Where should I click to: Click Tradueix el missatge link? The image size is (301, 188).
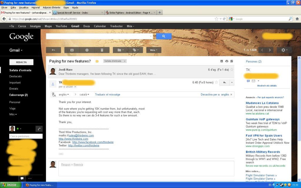[x=108, y=94]
